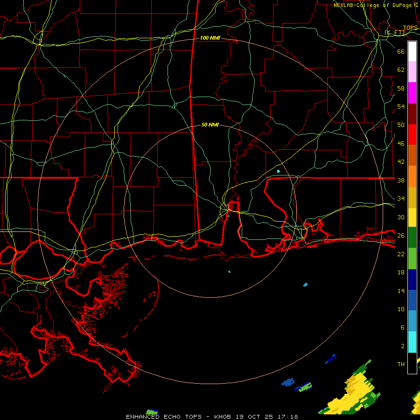Click the "50" value on the legend scale
Image resolution: width=420 pixels, height=420 pixels.
pyautogui.click(x=401, y=125)
